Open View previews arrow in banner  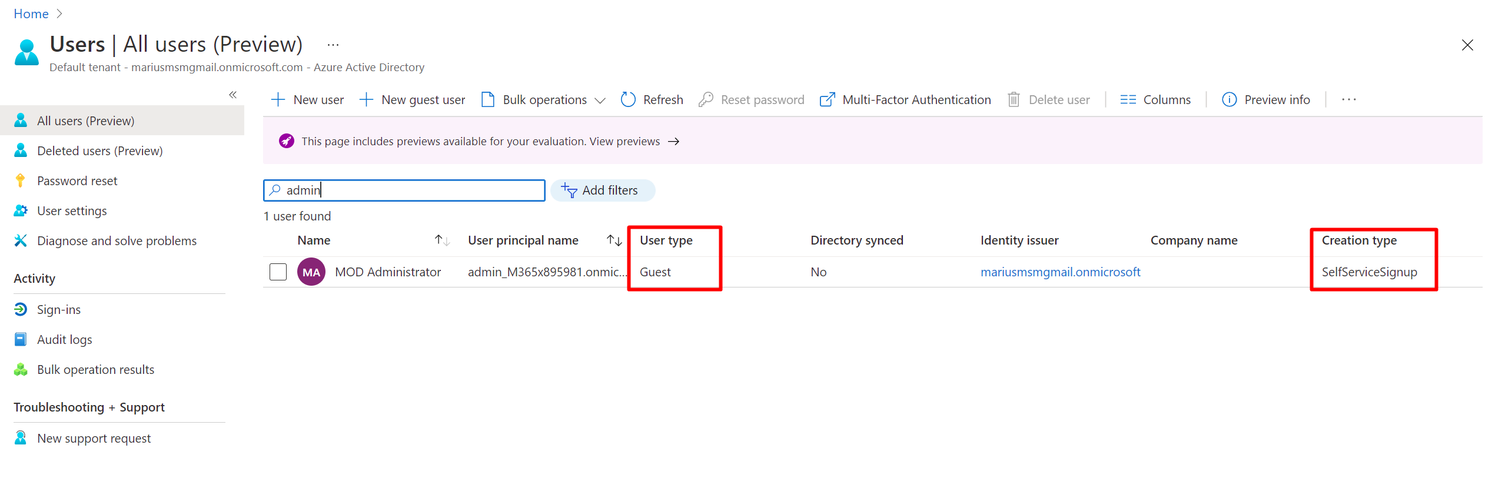tap(674, 142)
